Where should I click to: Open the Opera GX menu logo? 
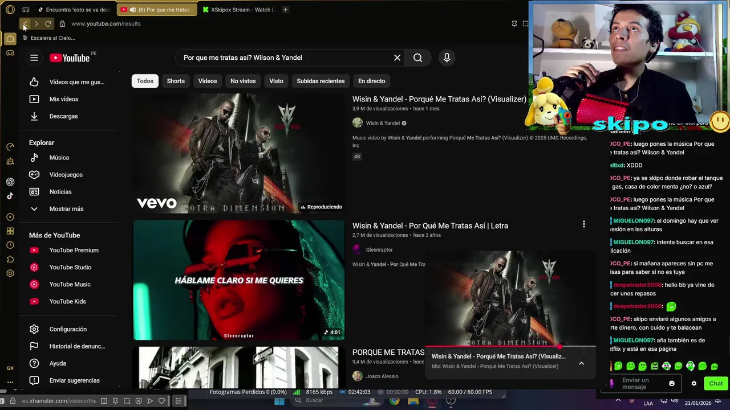point(10,10)
